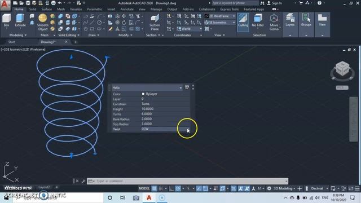Screen dimensions: 361x203
Task: Open the Decimal units dropdown in status bar
Action: [319, 188]
